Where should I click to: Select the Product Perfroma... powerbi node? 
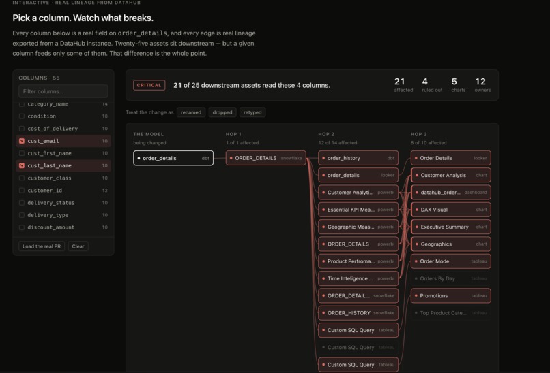[x=358, y=261]
